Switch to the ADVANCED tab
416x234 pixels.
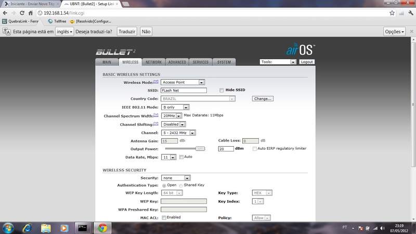[x=177, y=62]
